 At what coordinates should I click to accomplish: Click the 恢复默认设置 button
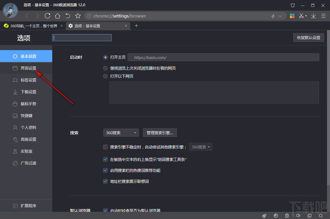coord(309,38)
